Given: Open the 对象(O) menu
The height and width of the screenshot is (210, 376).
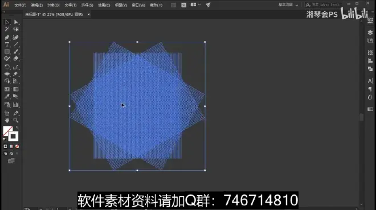Looking at the screenshot, I should 53,5.
